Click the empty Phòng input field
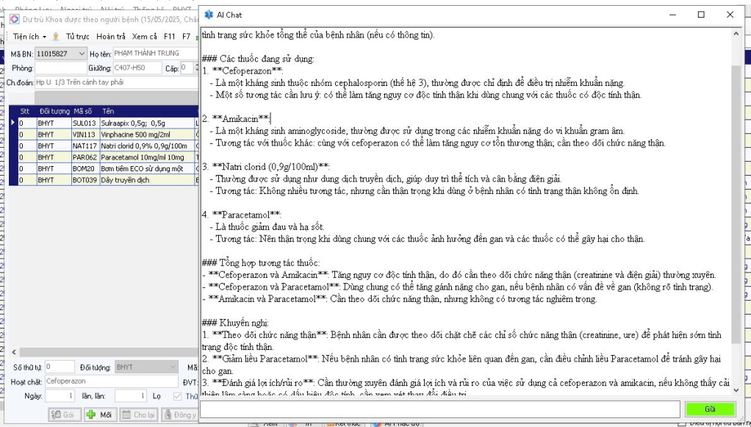Image resolution: width=751 pixels, height=427 pixels. [60, 68]
